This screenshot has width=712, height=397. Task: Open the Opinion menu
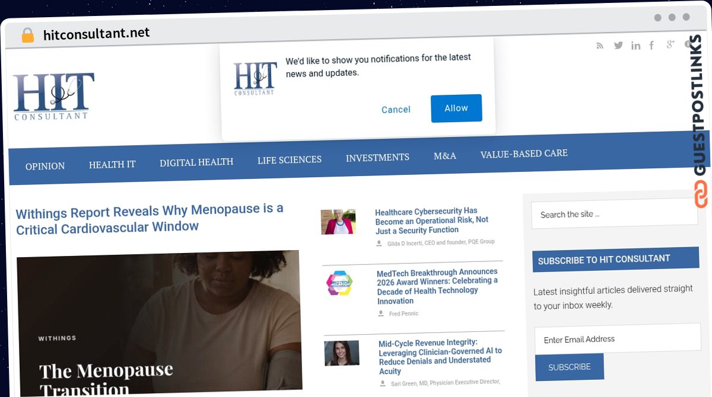tap(45, 166)
